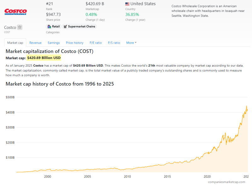Toggle the favorite star beside Costco
The width and height of the screenshot is (252, 185).
(20, 27)
